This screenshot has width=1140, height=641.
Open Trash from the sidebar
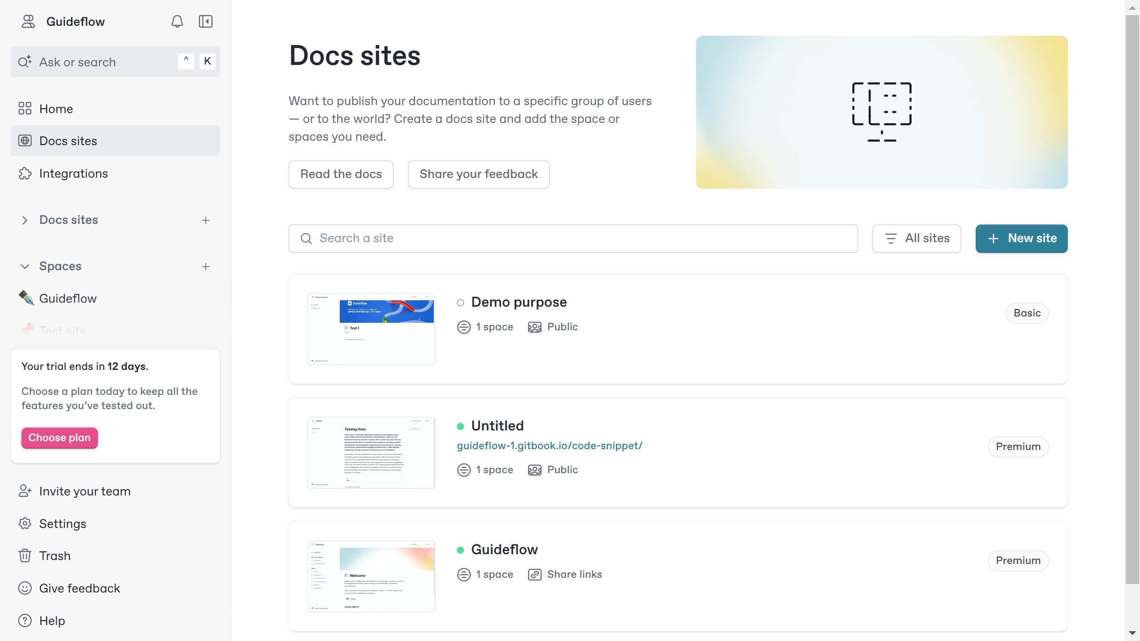[115, 556]
